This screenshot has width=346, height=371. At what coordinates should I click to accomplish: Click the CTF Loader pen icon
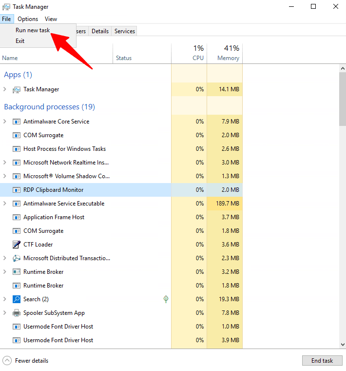click(17, 245)
